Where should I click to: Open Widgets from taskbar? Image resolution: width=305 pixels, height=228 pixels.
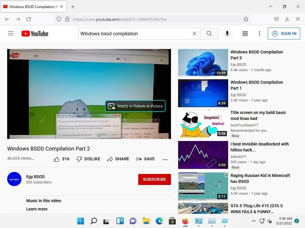click(120, 221)
